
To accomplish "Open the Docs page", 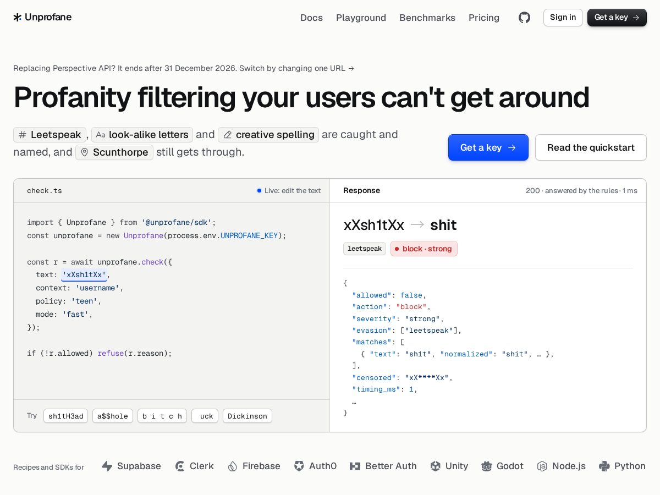I will tap(311, 18).
